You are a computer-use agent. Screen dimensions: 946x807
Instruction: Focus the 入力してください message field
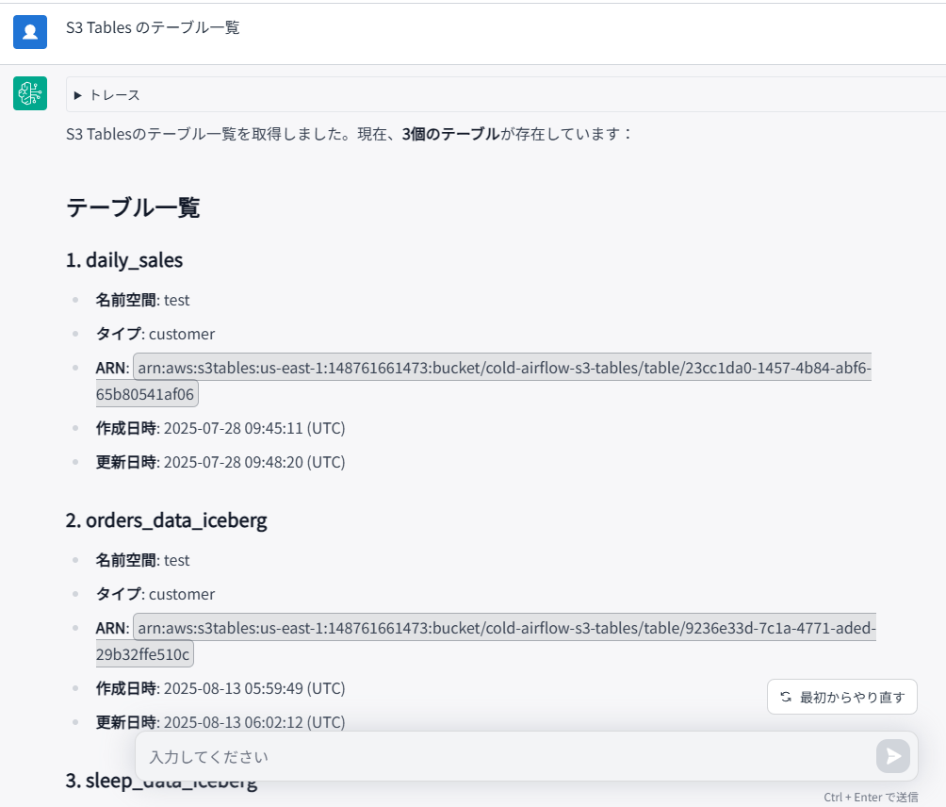tap(506, 756)
